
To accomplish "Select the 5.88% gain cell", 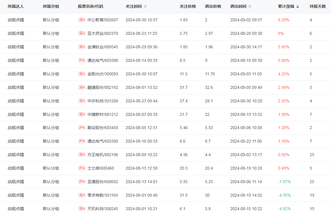I will click(x=284, y=60).
